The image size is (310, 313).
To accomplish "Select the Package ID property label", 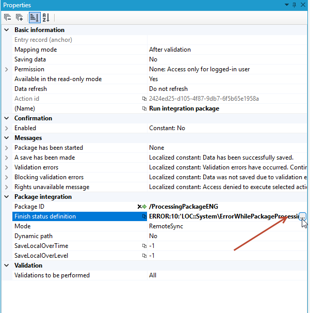I will (x=29, y=207).
